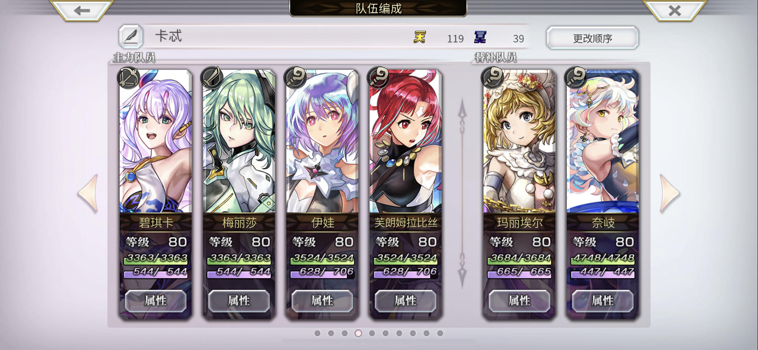
Task: Select the first team page dot
Action: [x=318, y=333]
